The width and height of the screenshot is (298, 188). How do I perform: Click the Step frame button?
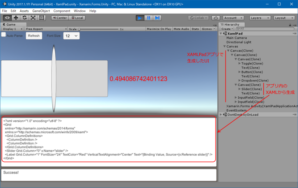[x=157, y=18]
